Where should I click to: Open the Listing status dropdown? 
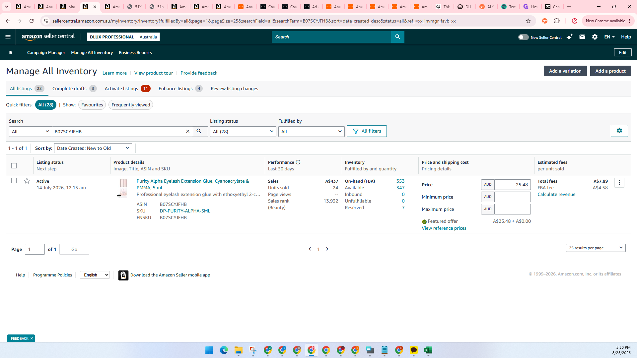(x=243, y=132)
